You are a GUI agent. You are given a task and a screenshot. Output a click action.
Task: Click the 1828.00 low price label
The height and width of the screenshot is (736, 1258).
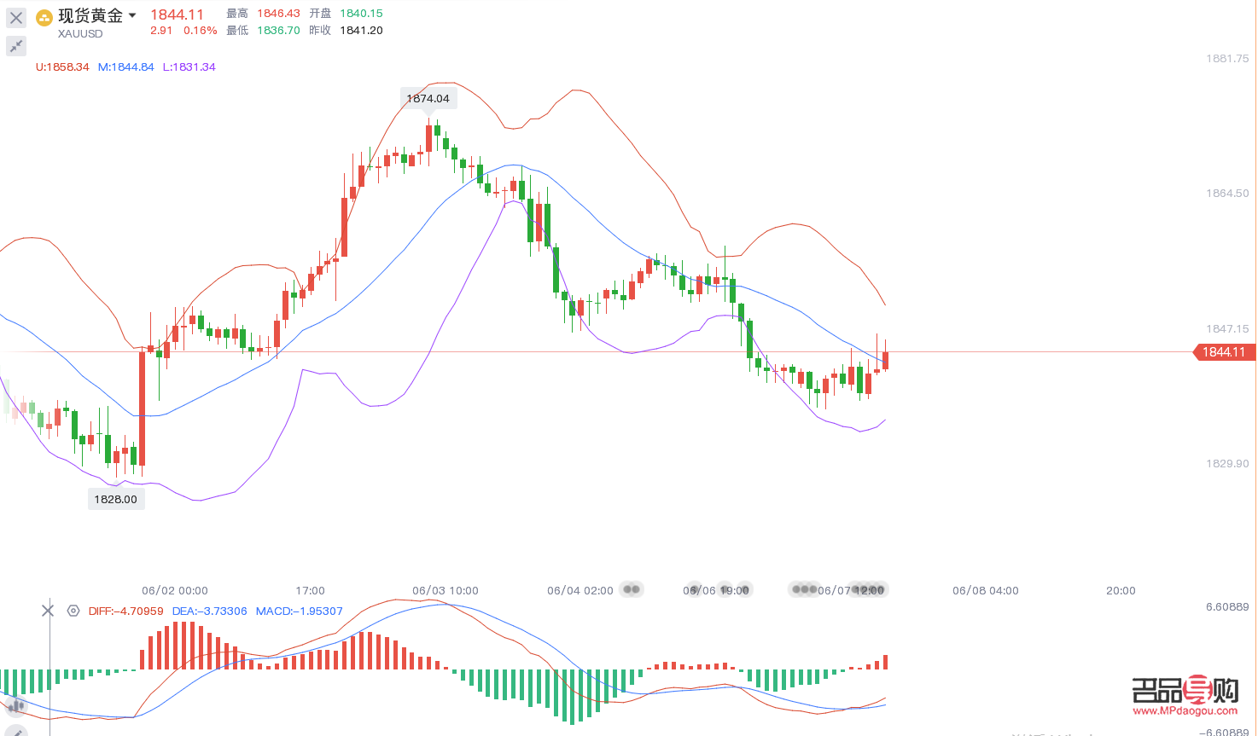point(116,499)
